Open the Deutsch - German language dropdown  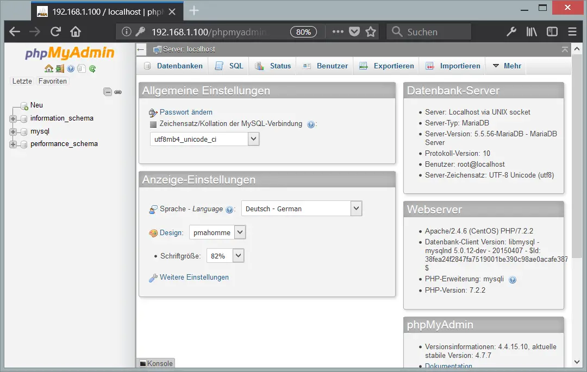[x=302, y=209]
